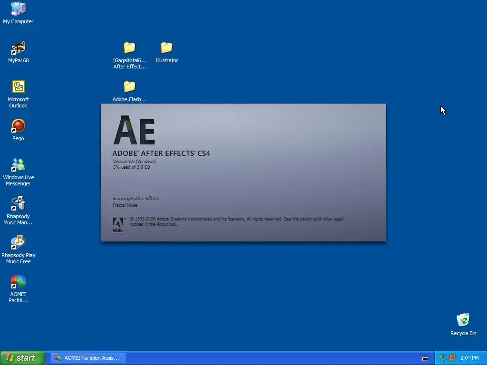Open Windows Live Messenger shortcut

pos(19,172)
